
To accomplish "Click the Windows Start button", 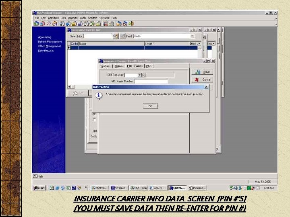I will pyautogui.click(x=39, y=188).
